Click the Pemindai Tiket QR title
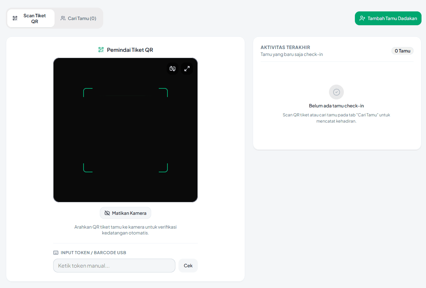426x288 pixels. click(130, 50)
